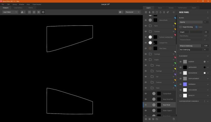This screenshot has height=122, width=211.
Task: Select the Nose Panel Bolt layer
Action: coord(160,99)
